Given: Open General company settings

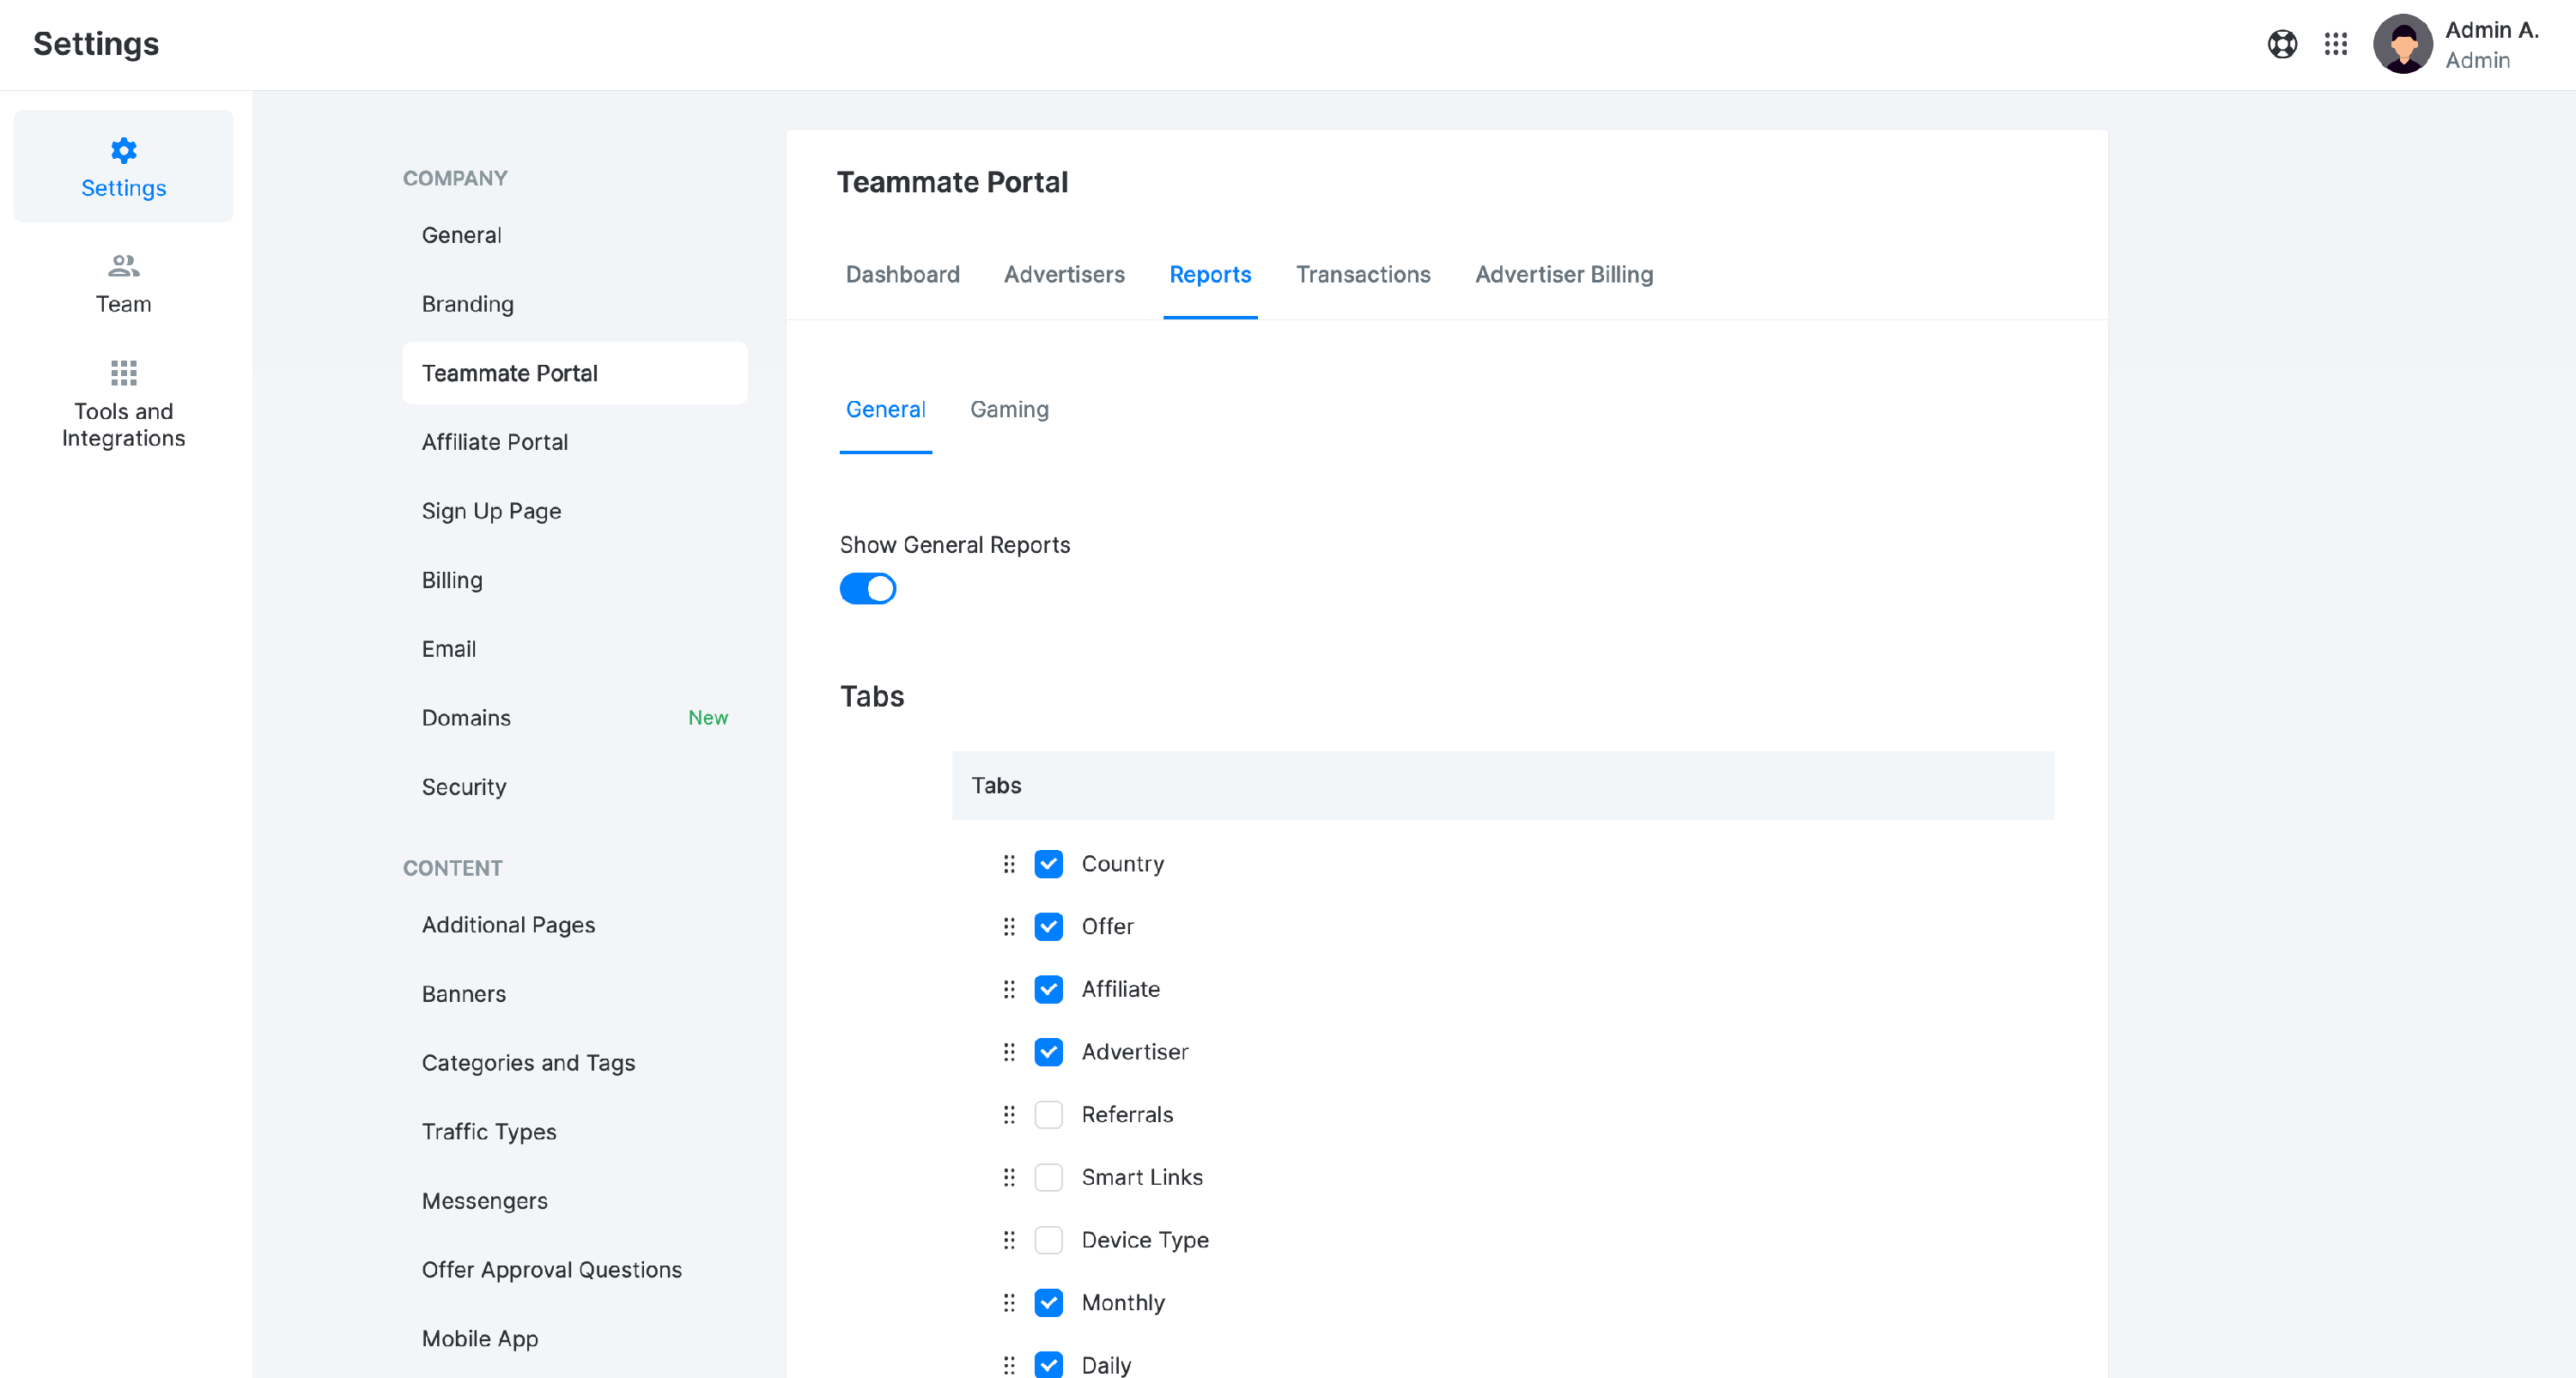Looking at the screenshot, I should coord(575,235).
